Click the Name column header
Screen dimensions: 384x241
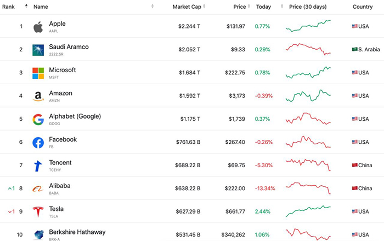point(41,7)
